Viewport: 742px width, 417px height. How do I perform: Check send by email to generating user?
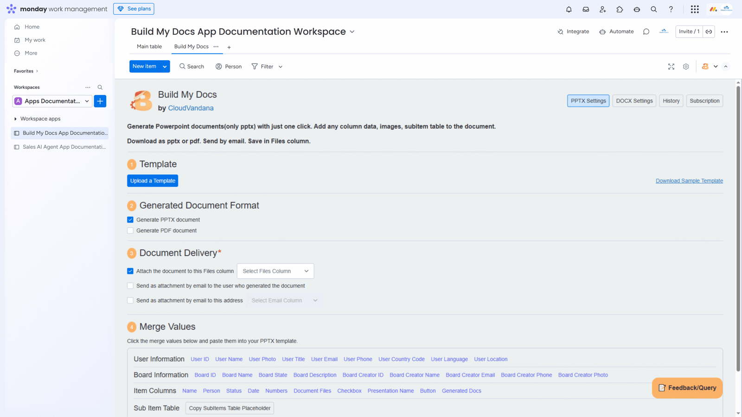click(130, 286)
